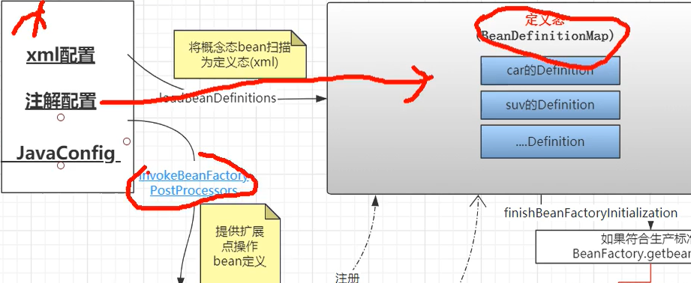Select the yellow note 提供扩展点操作bean定义
Viewport: 691px width, 283px height.
(240, 243)
